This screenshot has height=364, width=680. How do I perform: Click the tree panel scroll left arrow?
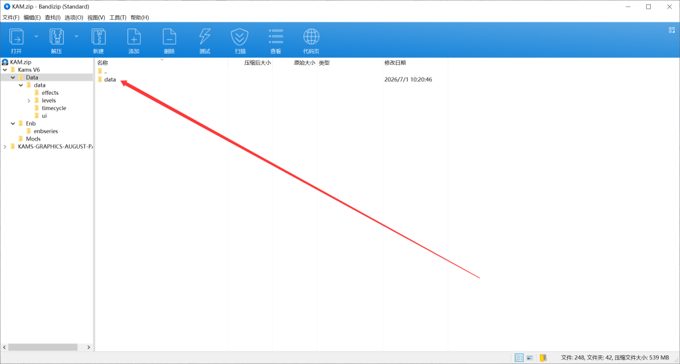pyautogui.click(x=5, y=347)
